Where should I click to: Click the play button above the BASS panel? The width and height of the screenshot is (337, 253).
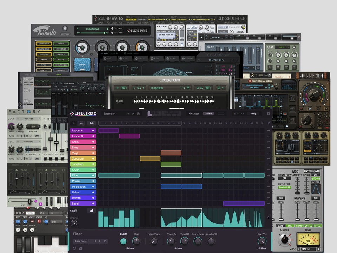[x=201, y=37]
